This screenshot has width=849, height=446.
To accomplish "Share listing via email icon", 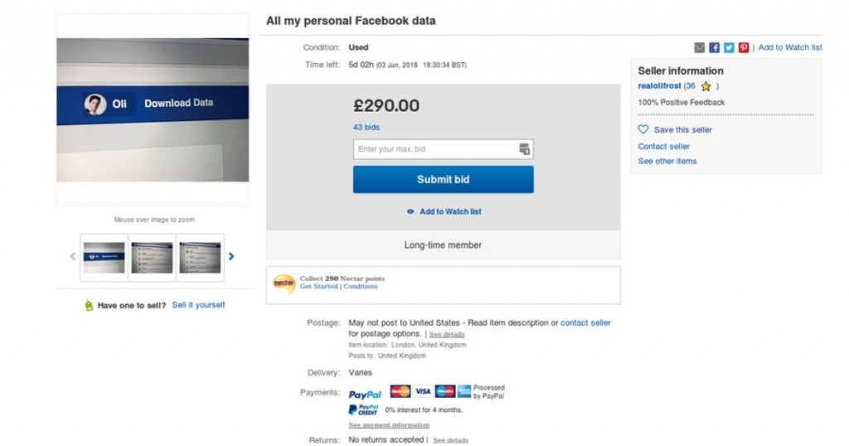I will point(700,47).
